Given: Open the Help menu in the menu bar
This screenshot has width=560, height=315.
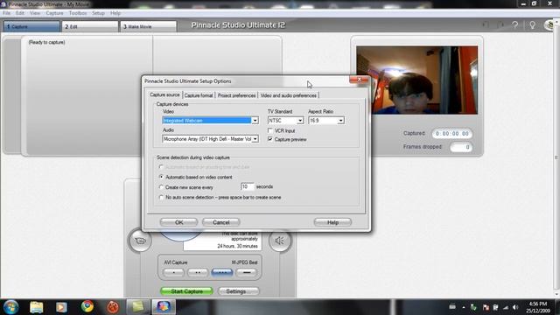Looking at the screenshot, I should click(115, 13).
